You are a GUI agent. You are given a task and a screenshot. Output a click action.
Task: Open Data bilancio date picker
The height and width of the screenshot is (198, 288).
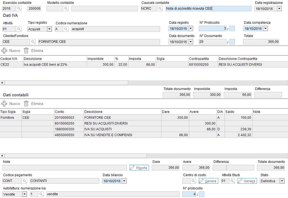pos(124,181)
